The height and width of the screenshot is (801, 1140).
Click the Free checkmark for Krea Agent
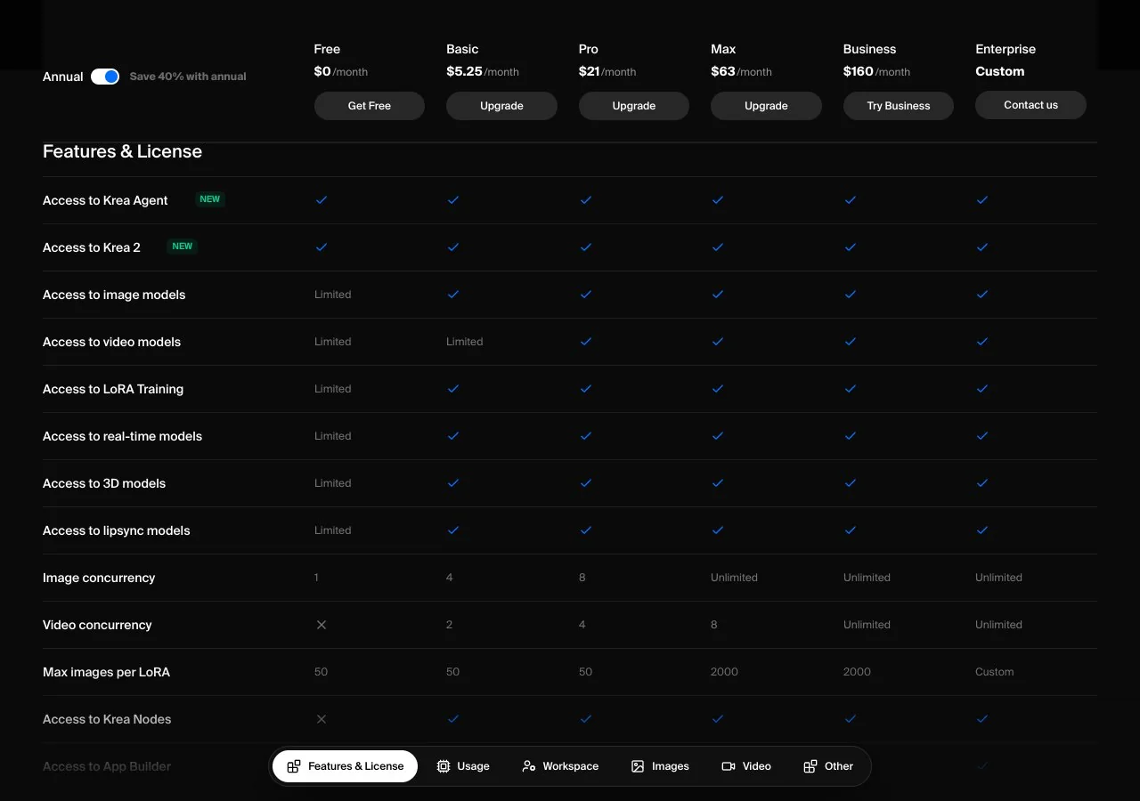322,200
